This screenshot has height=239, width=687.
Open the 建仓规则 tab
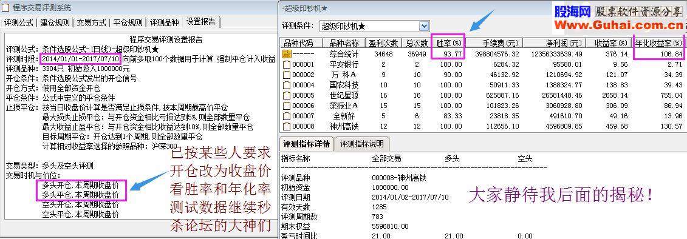(x=55, y=22)
